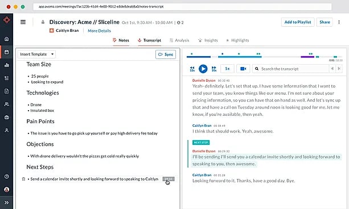Open the Avoma logo home
The image size is (349, 209).
(x=6, y=20)
